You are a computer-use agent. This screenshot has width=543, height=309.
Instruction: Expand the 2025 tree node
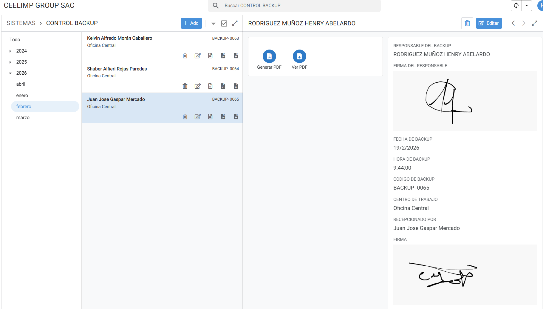coord(10,62)
